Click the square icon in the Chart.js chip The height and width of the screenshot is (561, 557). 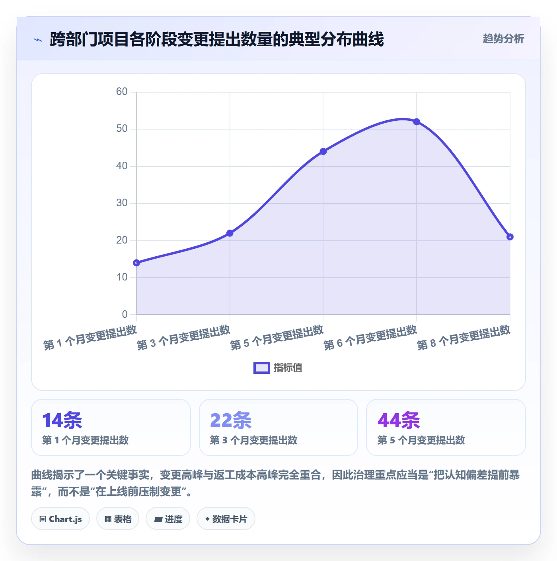[x=43, y=519]
